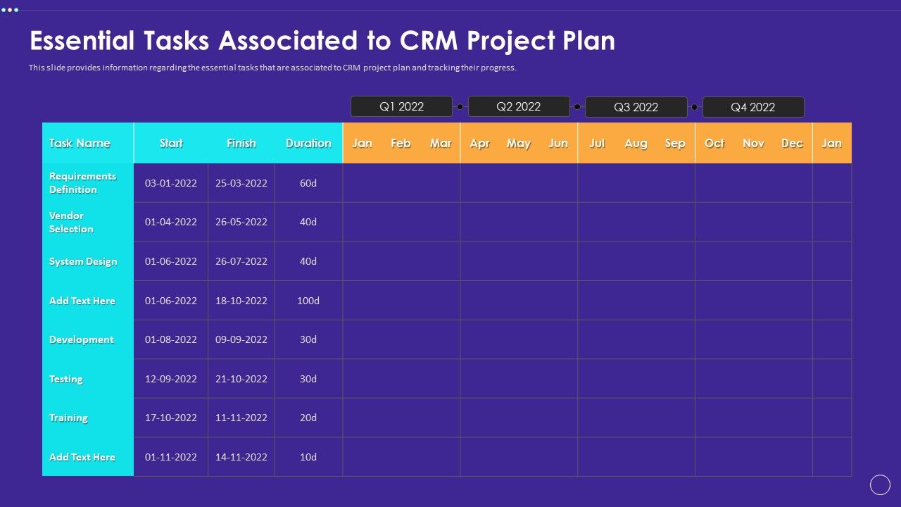Click the Dec month header
Screen dimensions: 901x507
pos(792,143)
